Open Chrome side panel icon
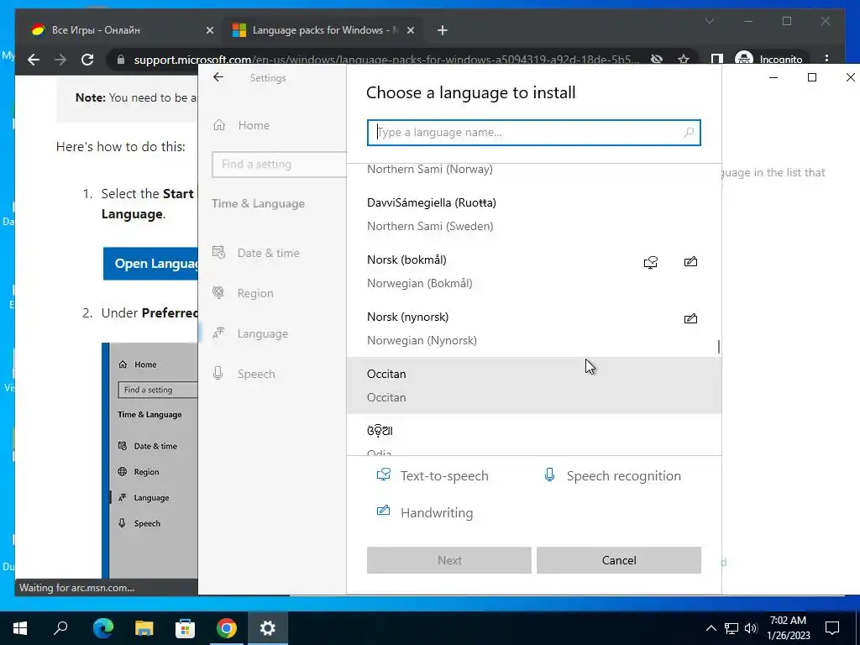The image size is (860, 645). coord(717,60)
